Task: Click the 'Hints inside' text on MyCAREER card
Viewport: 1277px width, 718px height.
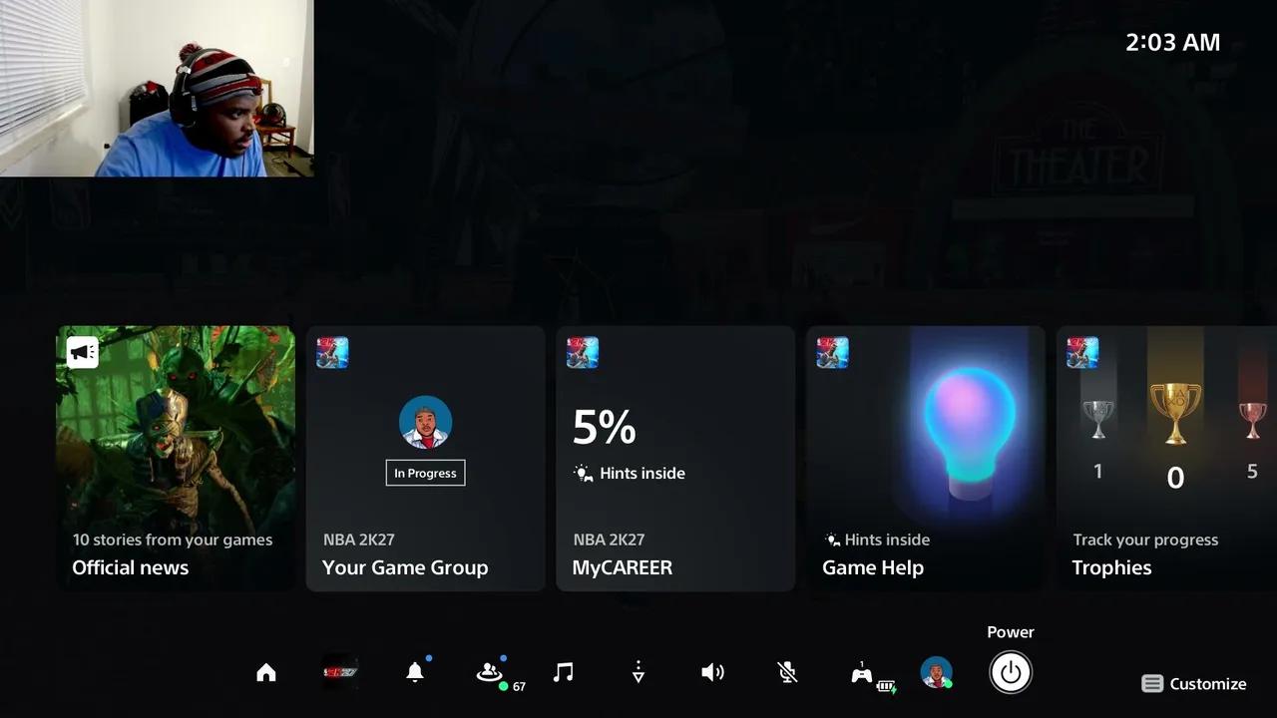Action: (x=642, y=473)
